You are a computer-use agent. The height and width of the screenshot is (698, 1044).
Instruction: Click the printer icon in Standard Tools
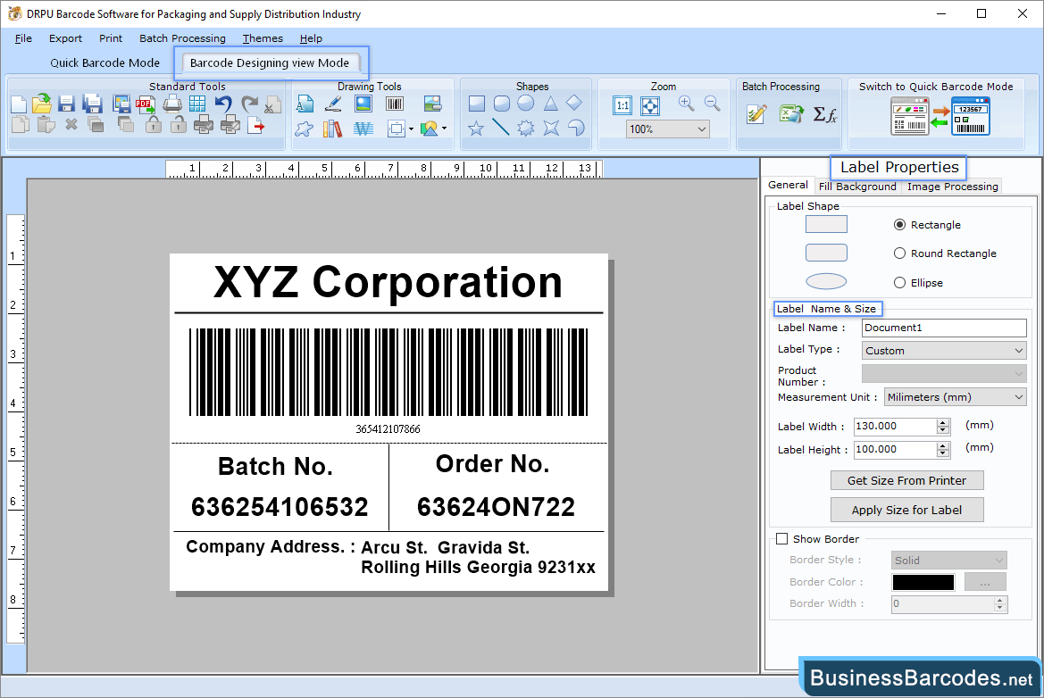pyautogui.click(x=172, y=104)
